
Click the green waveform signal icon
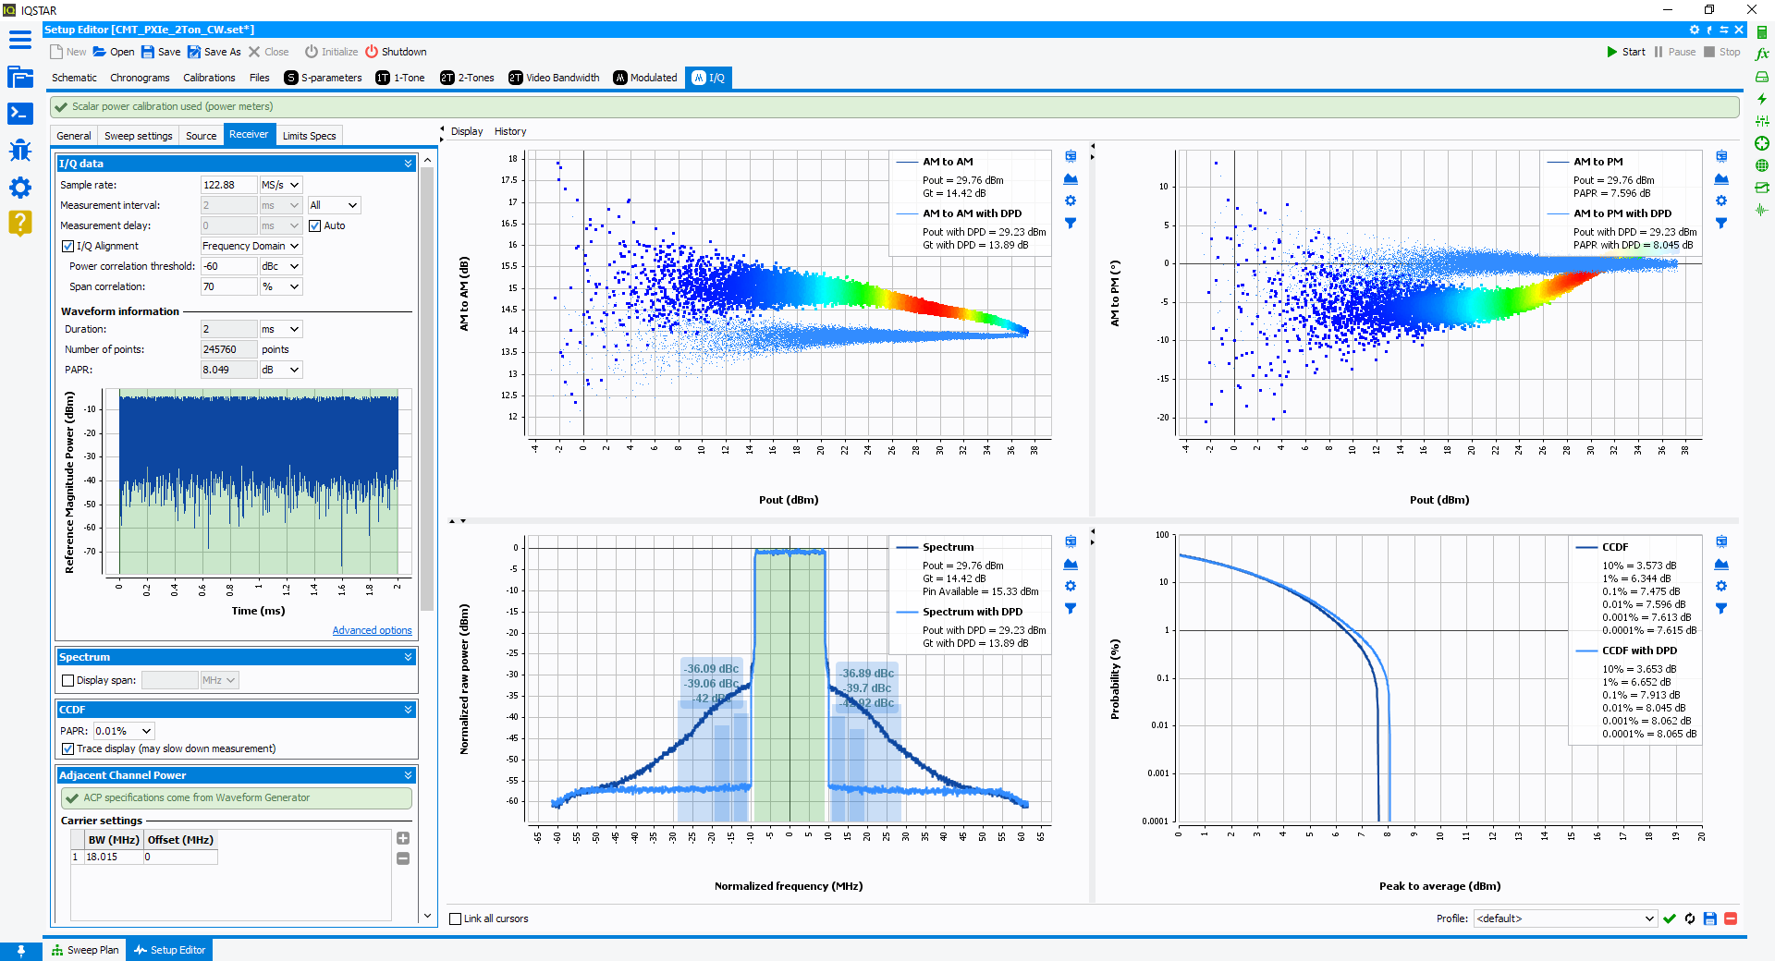(1762, 210)
